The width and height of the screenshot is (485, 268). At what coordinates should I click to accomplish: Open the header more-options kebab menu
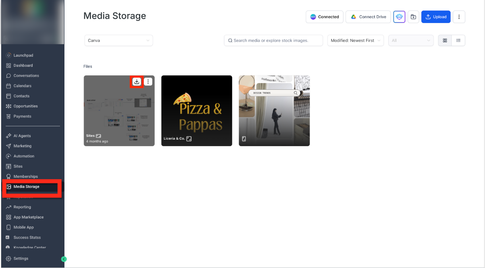pos(459,17)
